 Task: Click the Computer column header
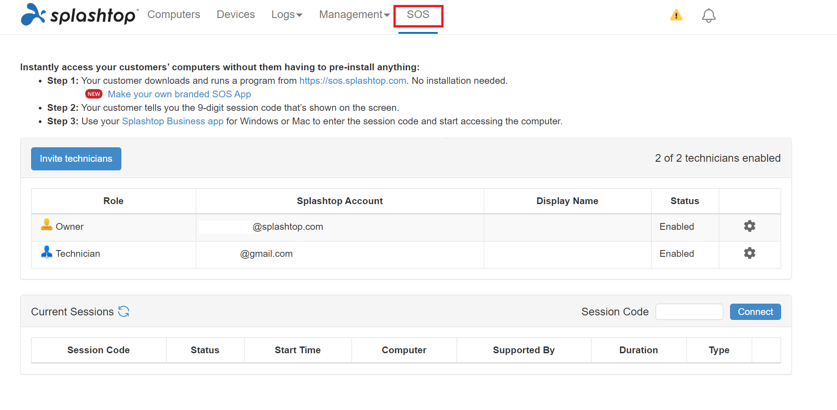coord(404,350)
